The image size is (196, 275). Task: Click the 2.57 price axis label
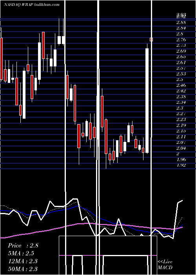(x=181, y=68)
